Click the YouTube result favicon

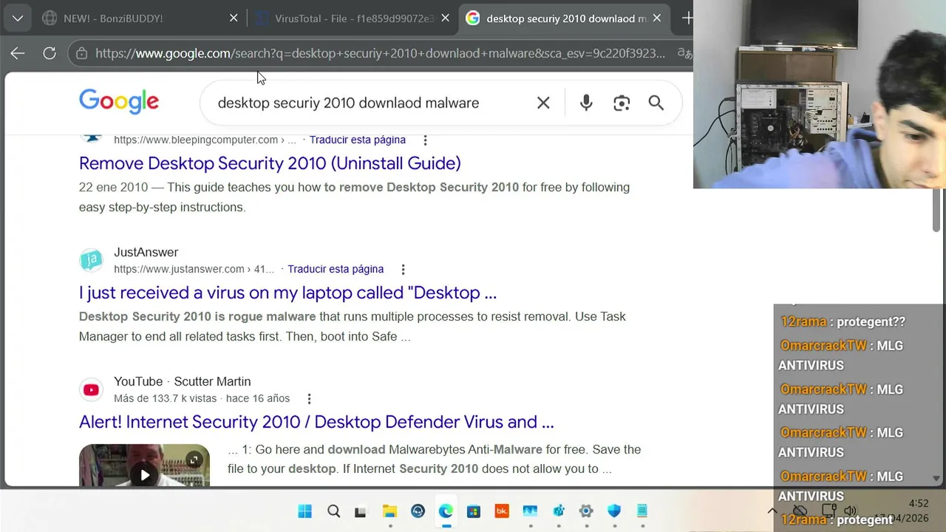(x=91, y=389)
